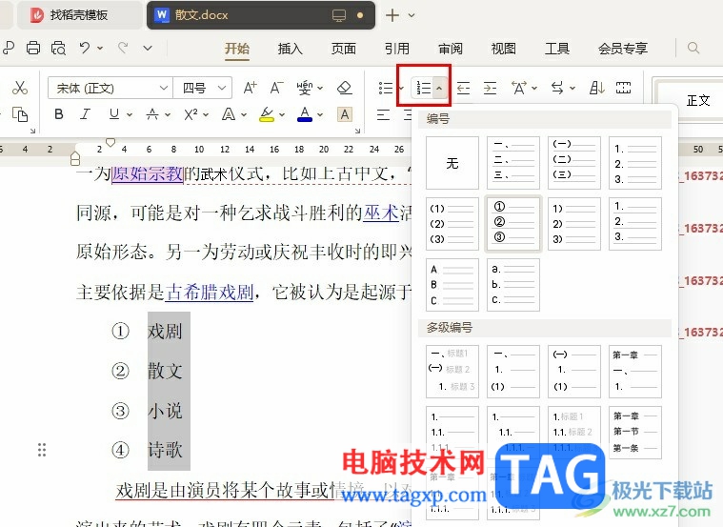Decrease font size with A- icon

pyautogui.click(x=276, y=88)
